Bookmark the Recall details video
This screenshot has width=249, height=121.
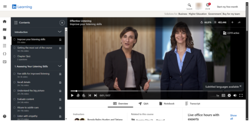(x=60, y=83)
